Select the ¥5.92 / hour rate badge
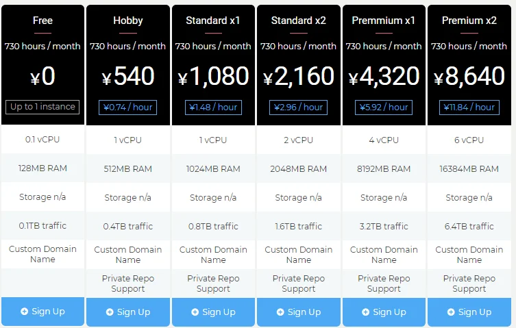Image resolution: width=516 pixels, height=328 pixels. coord(384,107)
